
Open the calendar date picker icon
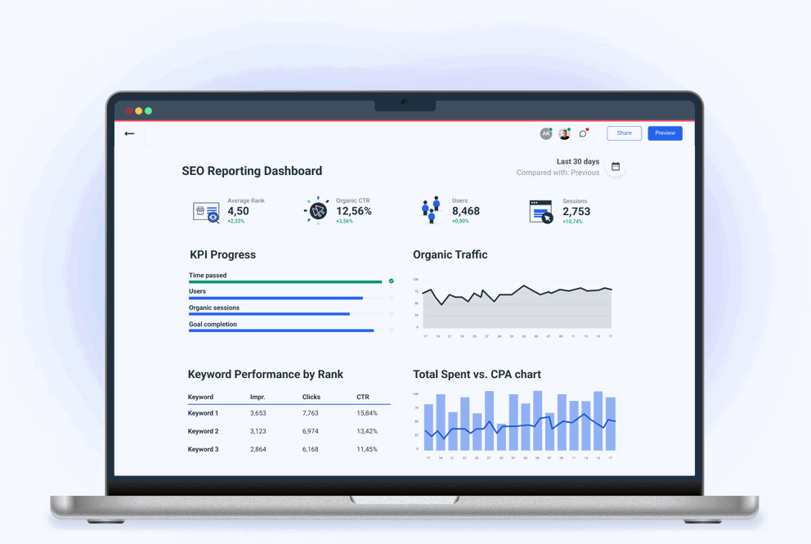(x=615, y=167)
